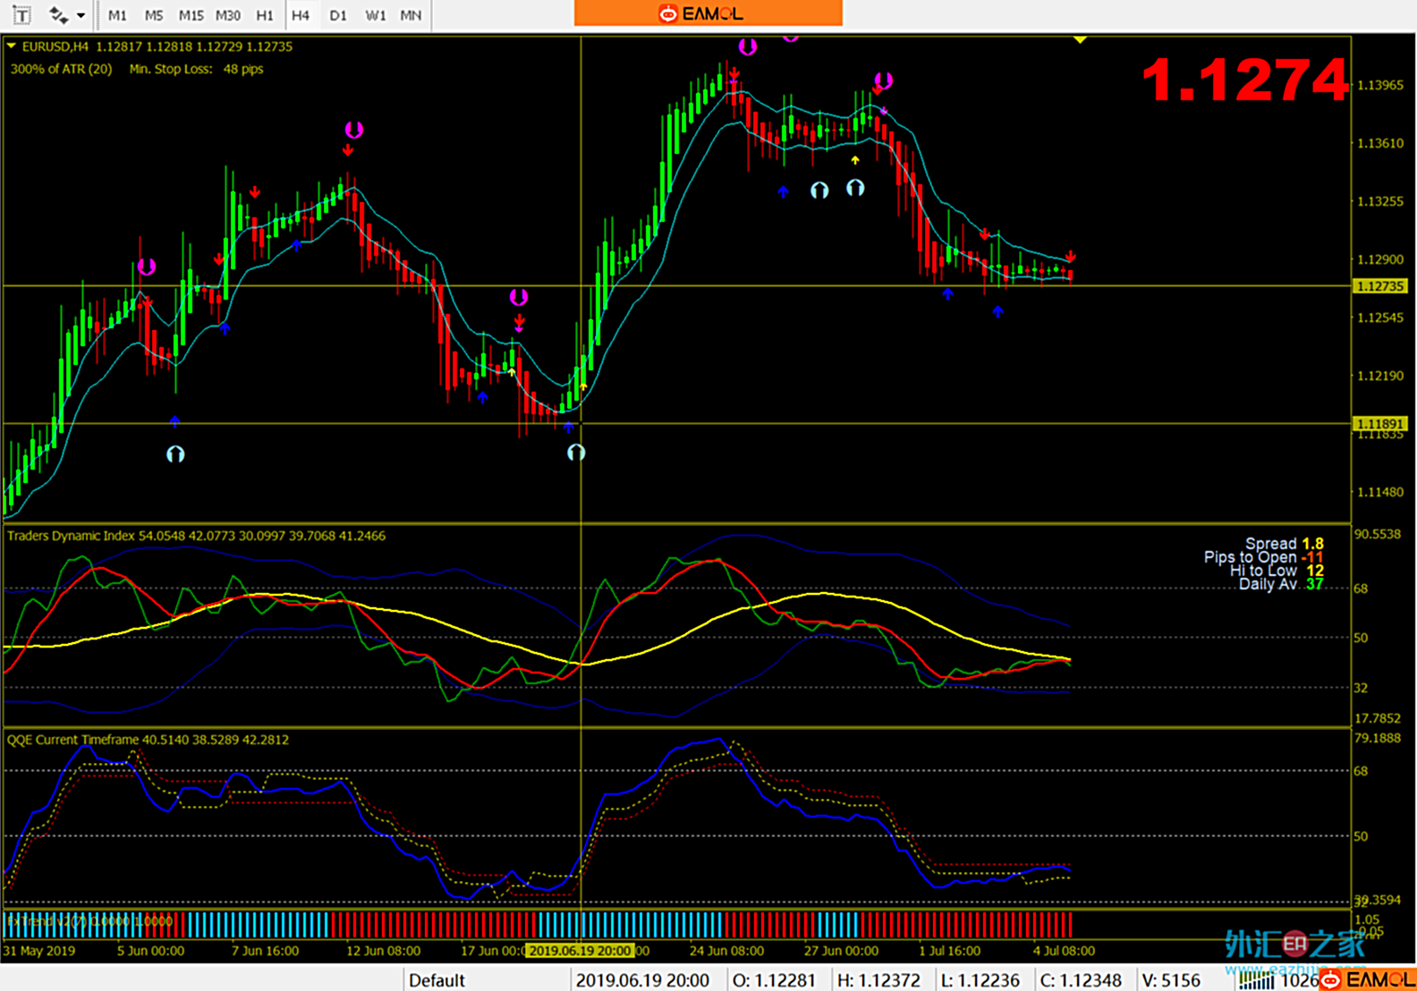Enable the M15 timeframe
This screenshot has height=991, width=1417.
coord(191,15)
